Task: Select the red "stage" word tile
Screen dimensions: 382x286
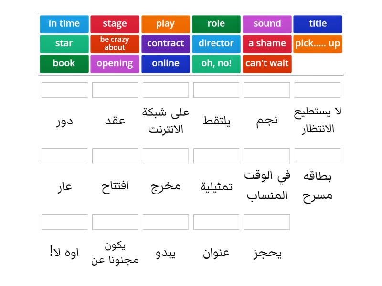Action: [x=115, y=24]
